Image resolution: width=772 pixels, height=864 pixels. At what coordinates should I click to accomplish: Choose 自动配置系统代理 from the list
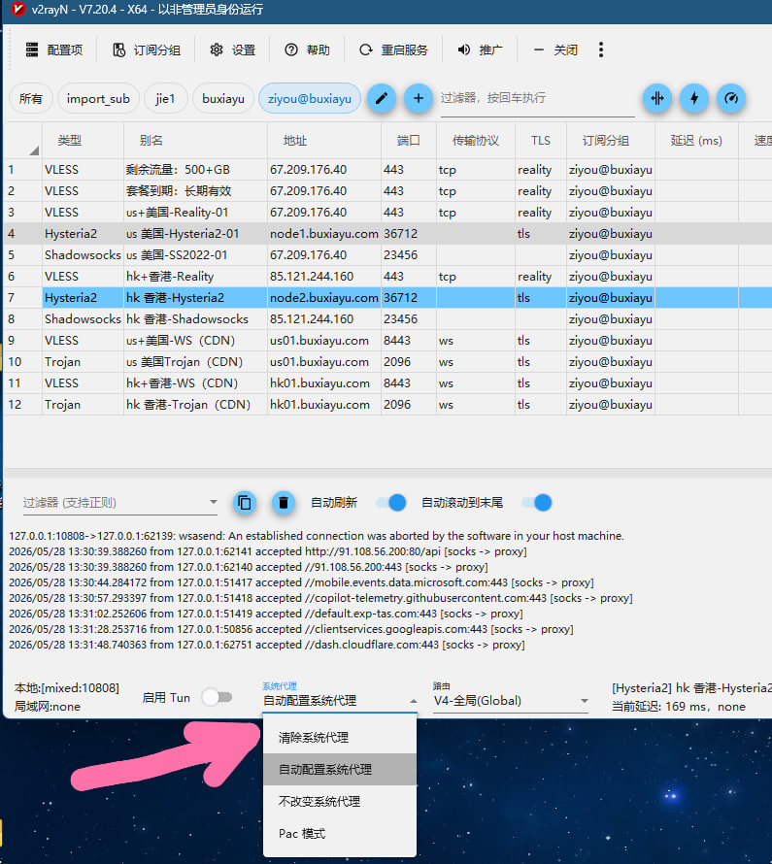point(340,770)
